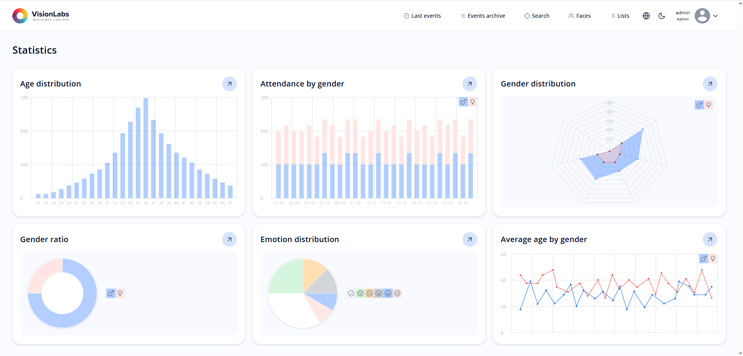The image size is (743, 356).
Task: Expand the Emotion distribution chart
Action: 469,239
